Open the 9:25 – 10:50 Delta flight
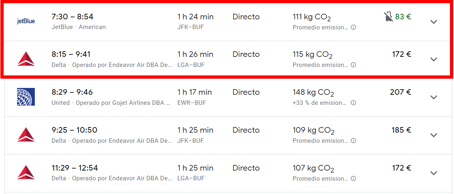Image resolution: width=454 pixels, height=194 pixels. click(x=227, y=136)
